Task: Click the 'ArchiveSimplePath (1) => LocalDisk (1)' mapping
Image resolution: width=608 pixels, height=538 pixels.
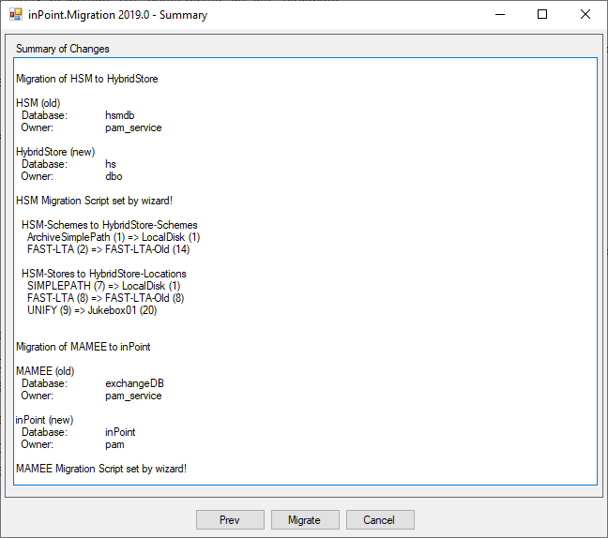Action: point(114,237)
